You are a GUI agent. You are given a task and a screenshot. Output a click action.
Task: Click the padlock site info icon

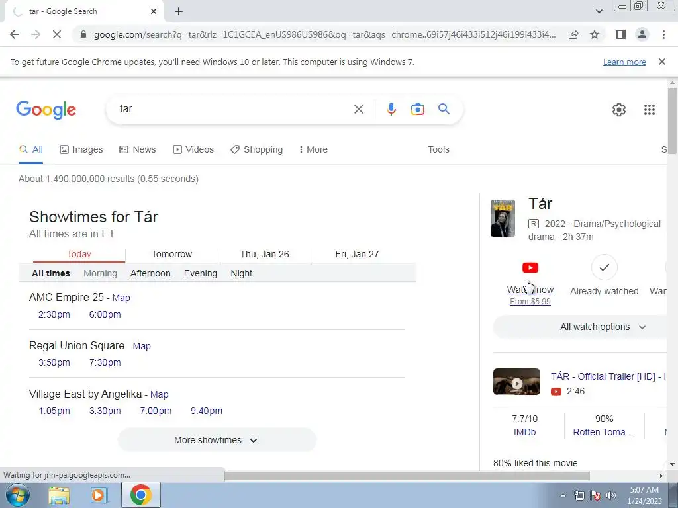point(83,34)
